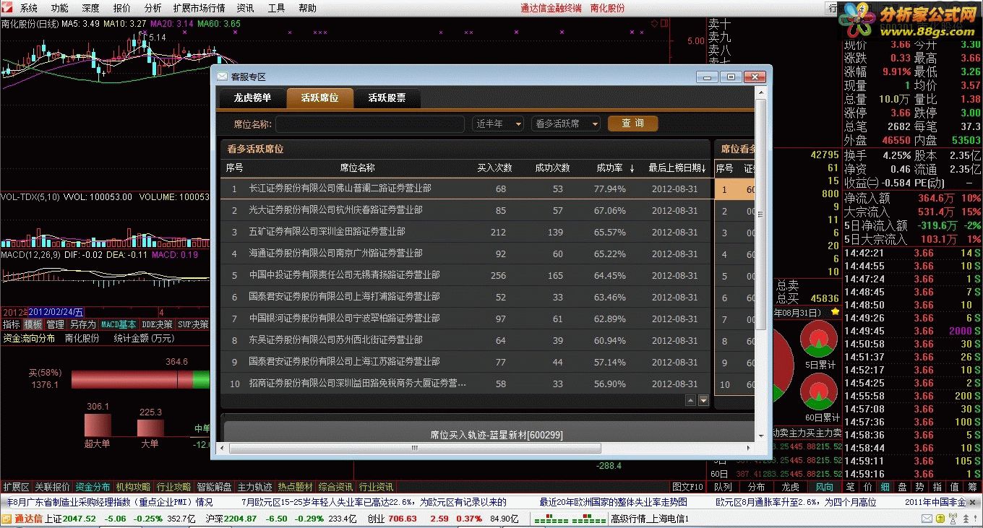Select the 队列 panel tab
Screen dimensions: 983x528
[723, 487]
